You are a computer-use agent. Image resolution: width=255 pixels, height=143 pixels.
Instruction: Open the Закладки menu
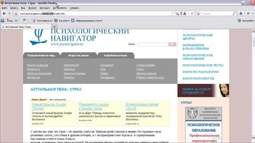[45, 8]
